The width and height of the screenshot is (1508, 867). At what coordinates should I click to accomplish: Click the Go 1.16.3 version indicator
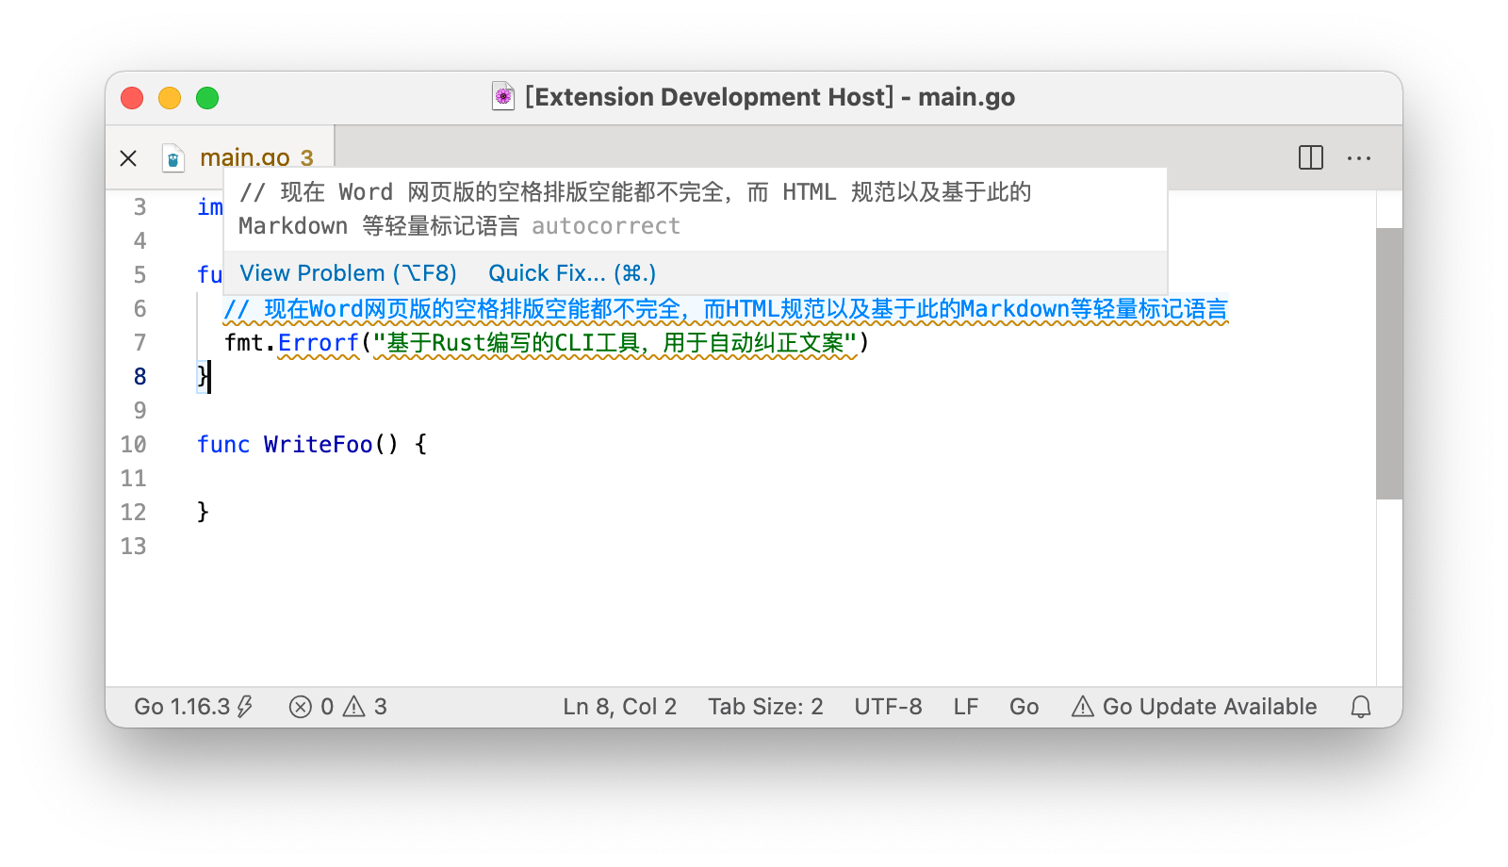point(193,707)
